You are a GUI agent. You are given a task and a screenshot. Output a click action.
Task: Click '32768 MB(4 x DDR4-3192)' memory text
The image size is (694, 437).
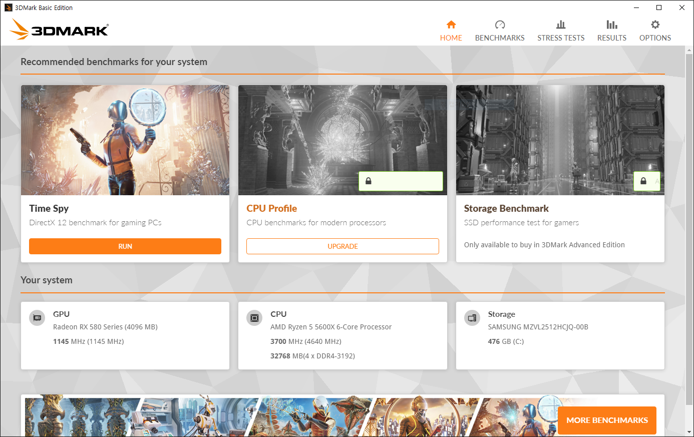point(312,356)
